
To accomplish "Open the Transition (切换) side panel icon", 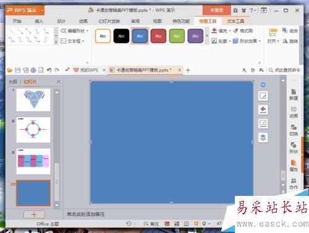I will (x=294, y=130).
